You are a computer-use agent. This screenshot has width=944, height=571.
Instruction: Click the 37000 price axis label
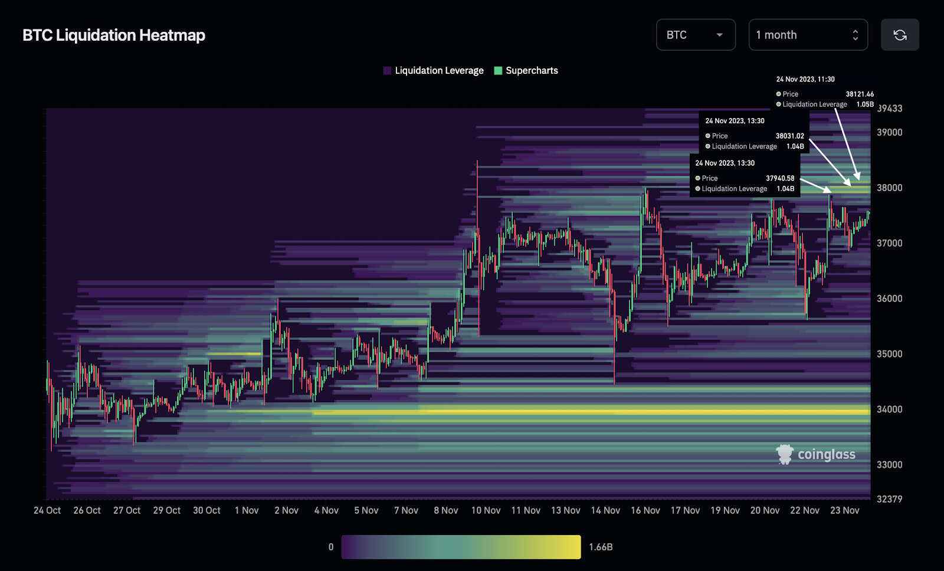[890, 243]
